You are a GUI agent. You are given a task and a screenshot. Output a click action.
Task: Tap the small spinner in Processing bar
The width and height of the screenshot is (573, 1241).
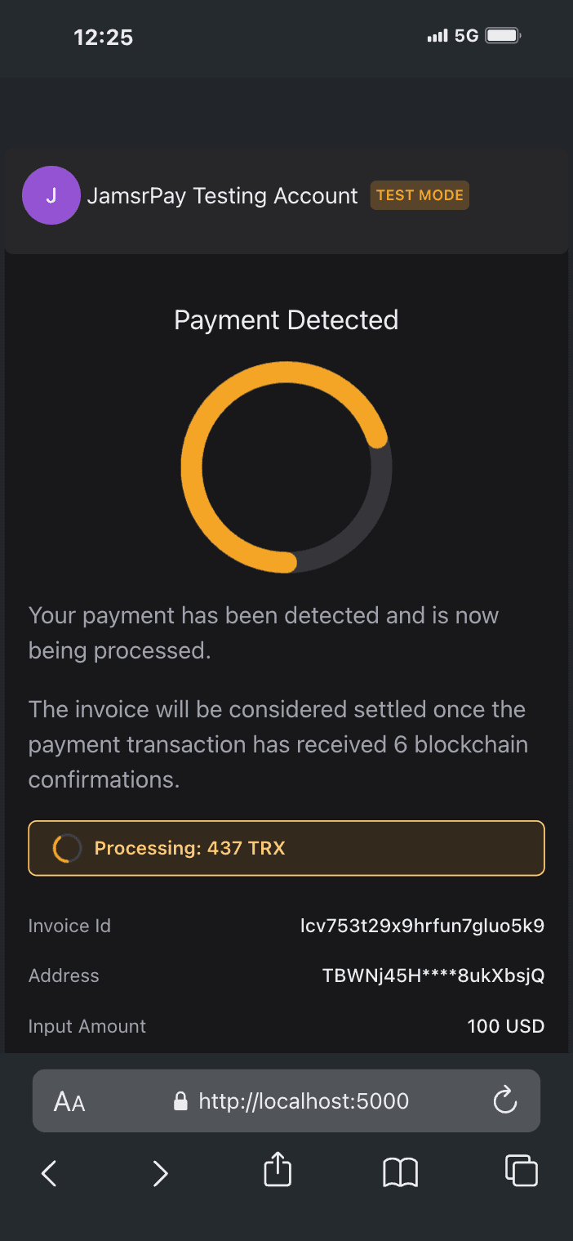tap(67, 848)
